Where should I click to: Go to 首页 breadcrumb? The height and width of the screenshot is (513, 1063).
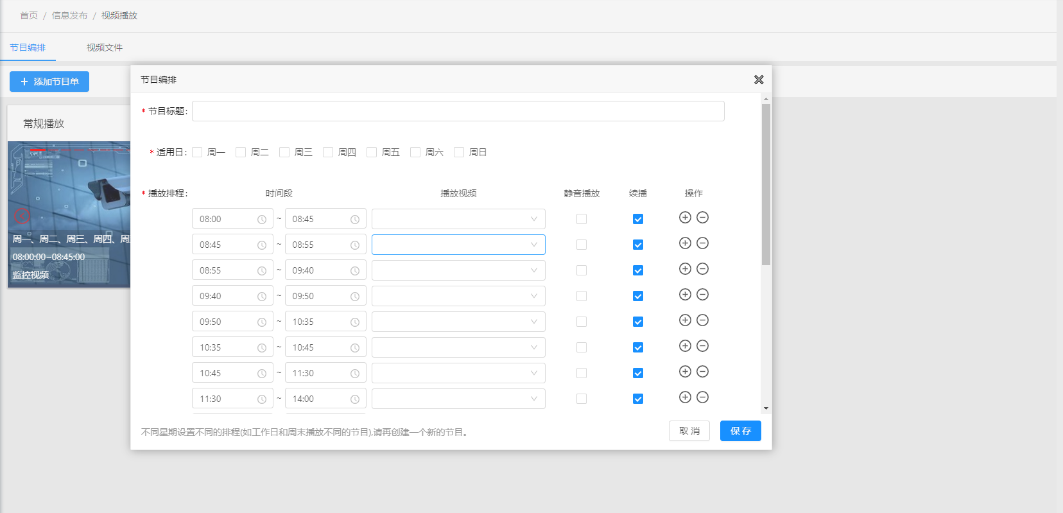pos(29,15)
